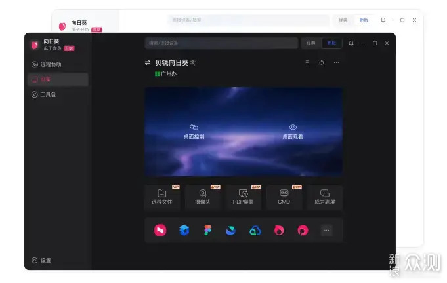Screen dimensions: 447x283
Task: Minimize the dark front window
Action: pos(363,43)
